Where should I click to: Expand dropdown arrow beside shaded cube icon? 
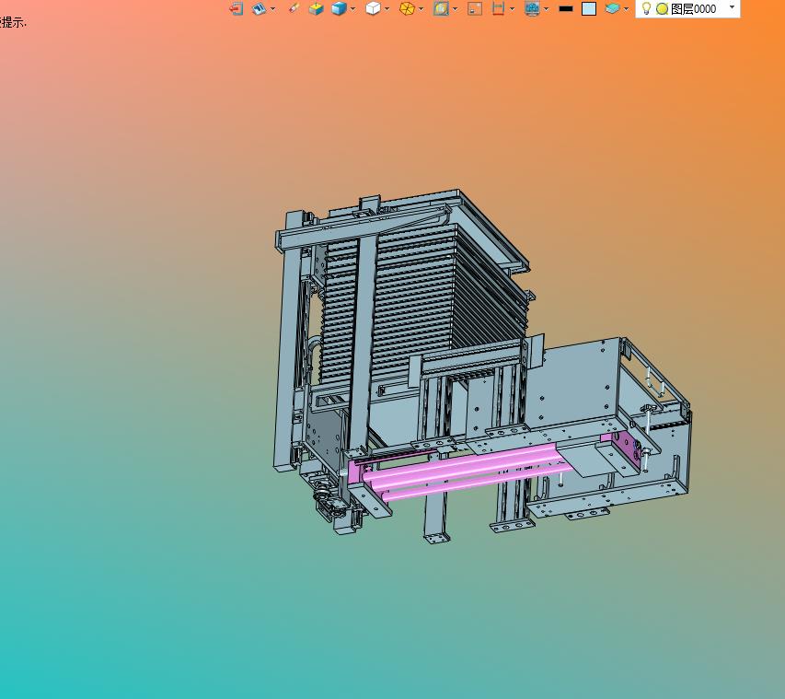pyautogui.click(x=353, y=9)
